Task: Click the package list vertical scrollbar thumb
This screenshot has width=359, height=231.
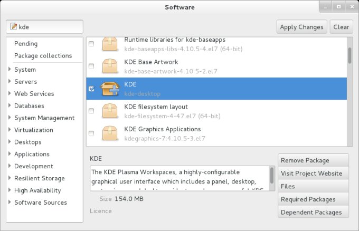Action: pos(349,55)
